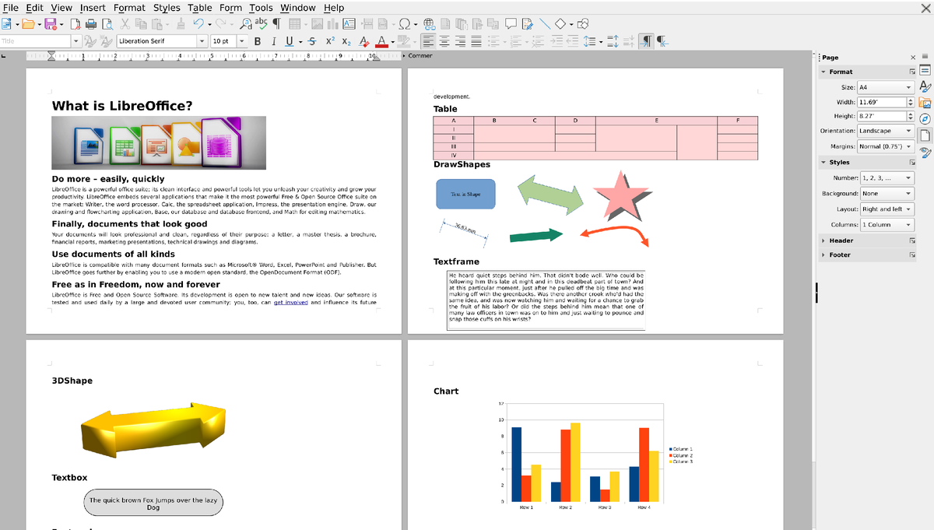Open sidebar Gallery deck icon

[x=925, y=103]
